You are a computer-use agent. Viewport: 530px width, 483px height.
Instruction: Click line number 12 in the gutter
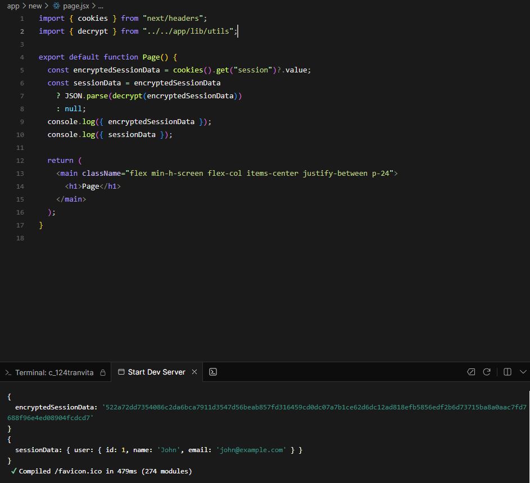point(20,161)
